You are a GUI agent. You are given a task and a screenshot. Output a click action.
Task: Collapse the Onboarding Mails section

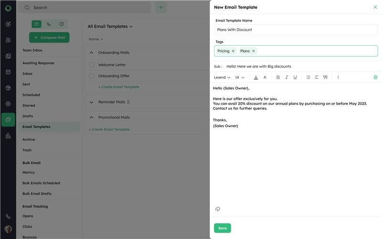click(92, 53)
